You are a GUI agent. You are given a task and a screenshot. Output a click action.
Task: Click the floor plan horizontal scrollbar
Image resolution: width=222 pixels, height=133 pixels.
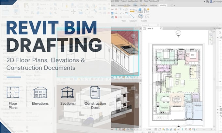pos(204,129)
